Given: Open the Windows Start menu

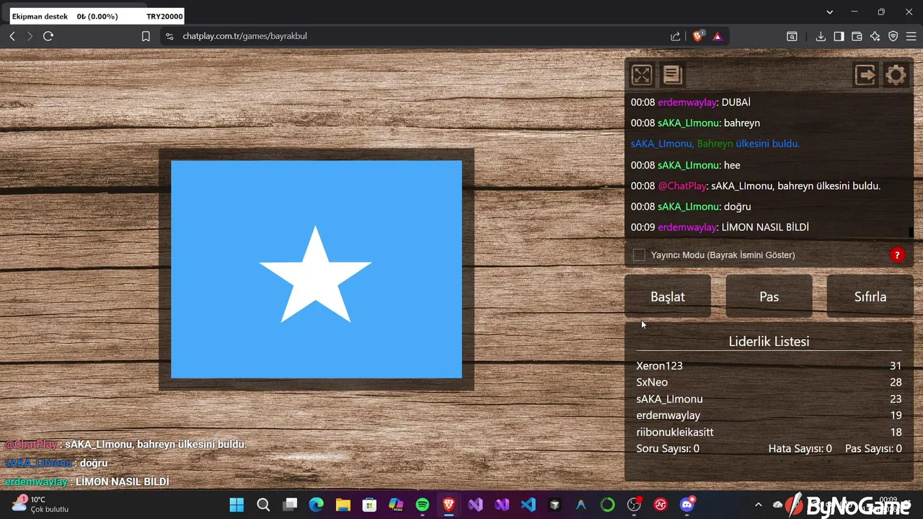Looking at the screenshot, I should pyautogui.click(x=237, y=505).
